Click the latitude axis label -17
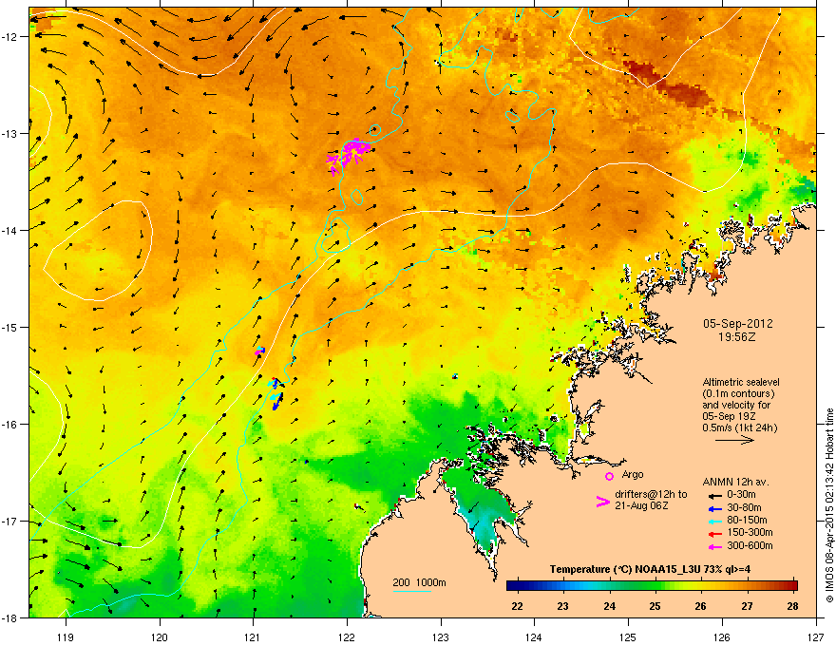This screenshot has width=836, height=646. (x=9, y=521)
